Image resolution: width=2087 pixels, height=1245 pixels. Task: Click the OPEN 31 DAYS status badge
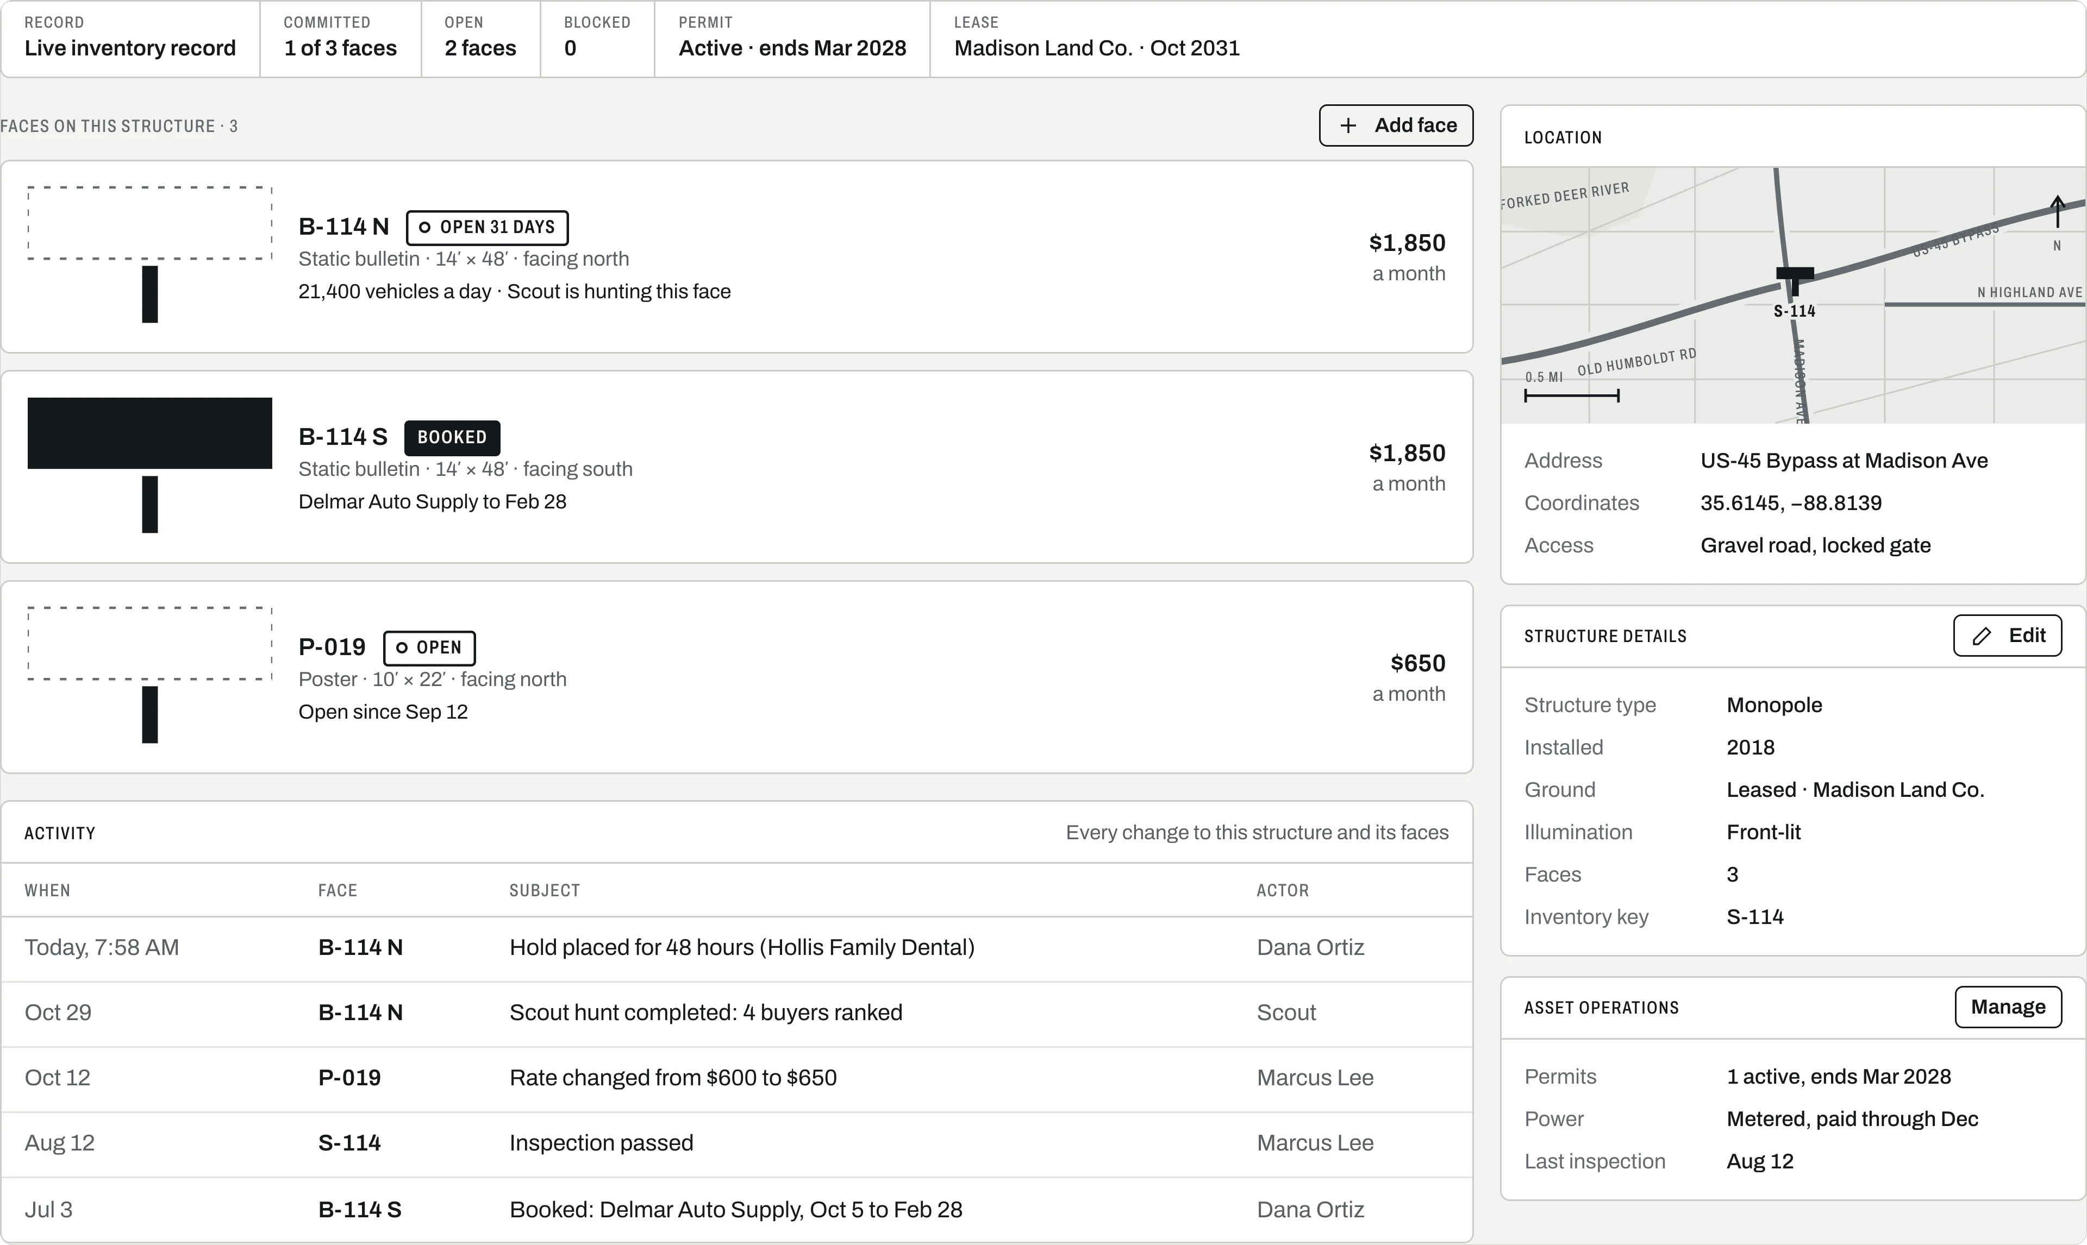click(x=488, y=228)
